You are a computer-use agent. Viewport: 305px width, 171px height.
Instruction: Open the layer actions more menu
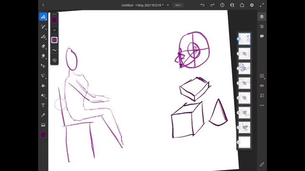click(262, 105)
